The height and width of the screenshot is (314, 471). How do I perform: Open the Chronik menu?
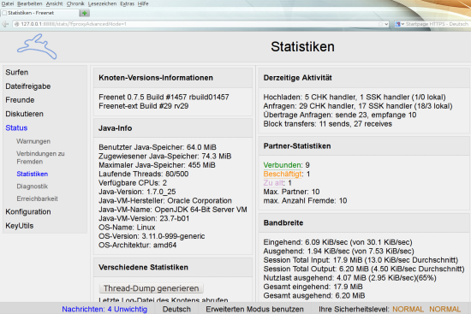75,3
